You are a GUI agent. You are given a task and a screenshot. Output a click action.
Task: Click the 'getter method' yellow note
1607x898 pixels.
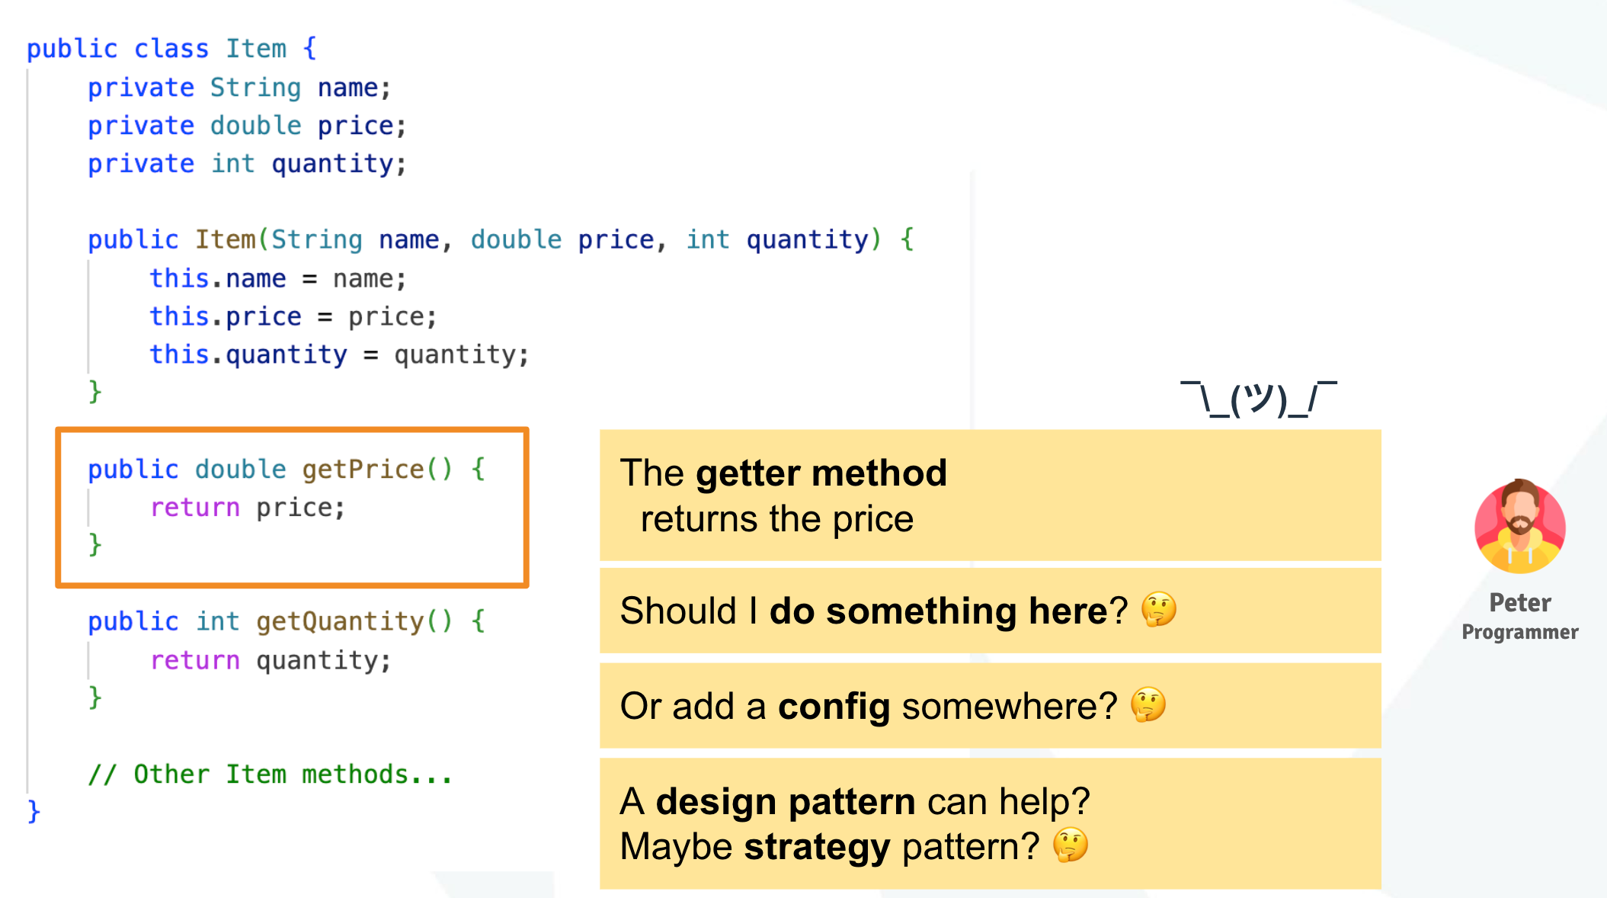[x=989, y=496]
